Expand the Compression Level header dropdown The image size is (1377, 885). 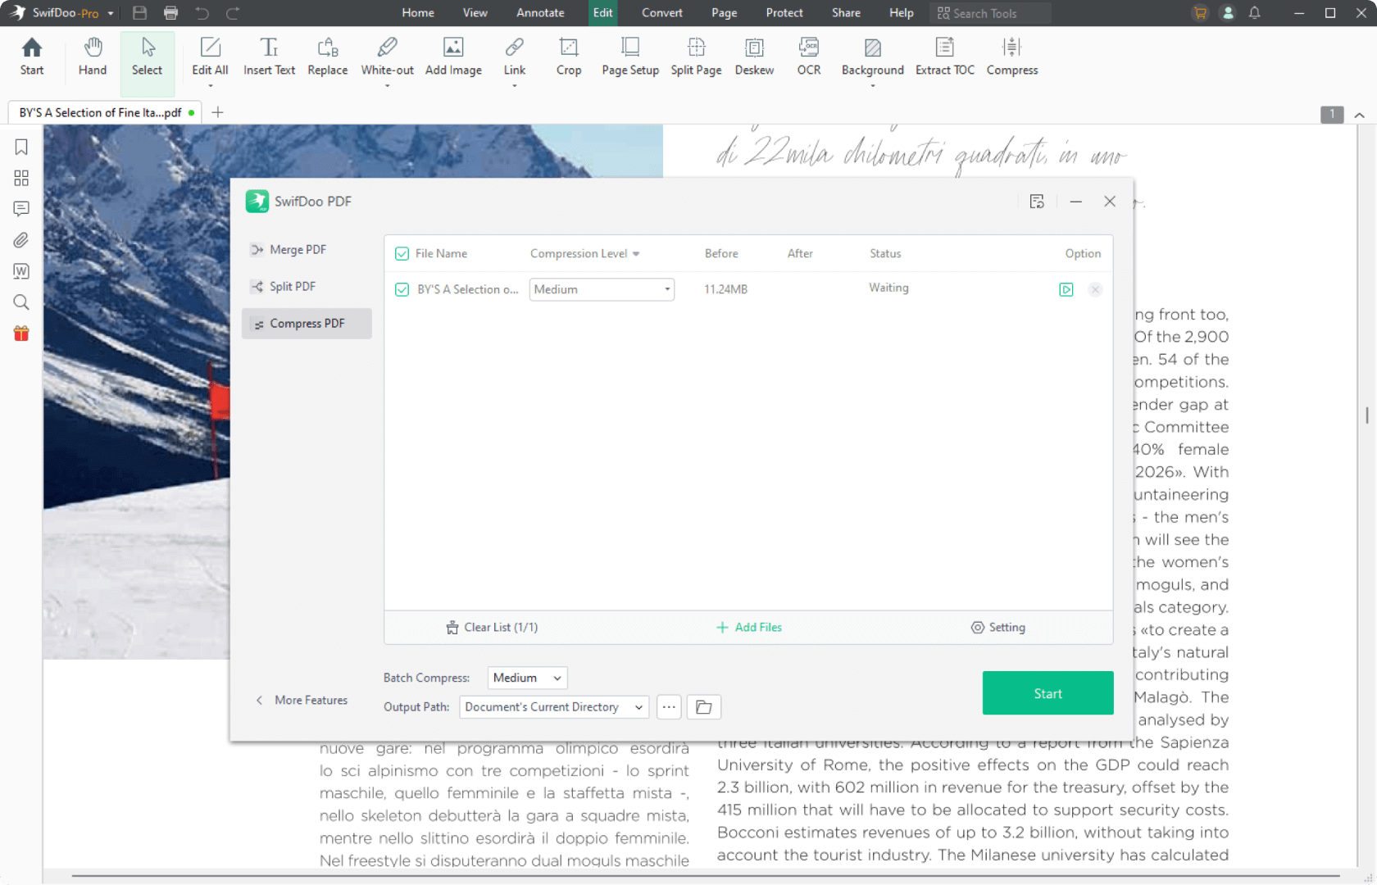636,254
